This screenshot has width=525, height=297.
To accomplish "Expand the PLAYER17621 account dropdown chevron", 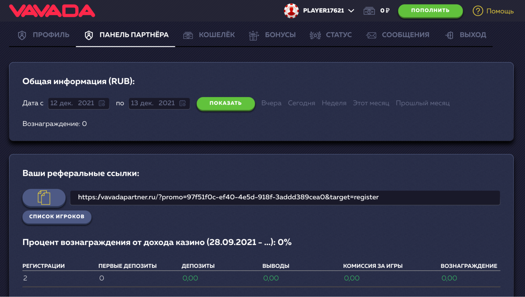I will (x=351, y=11).
